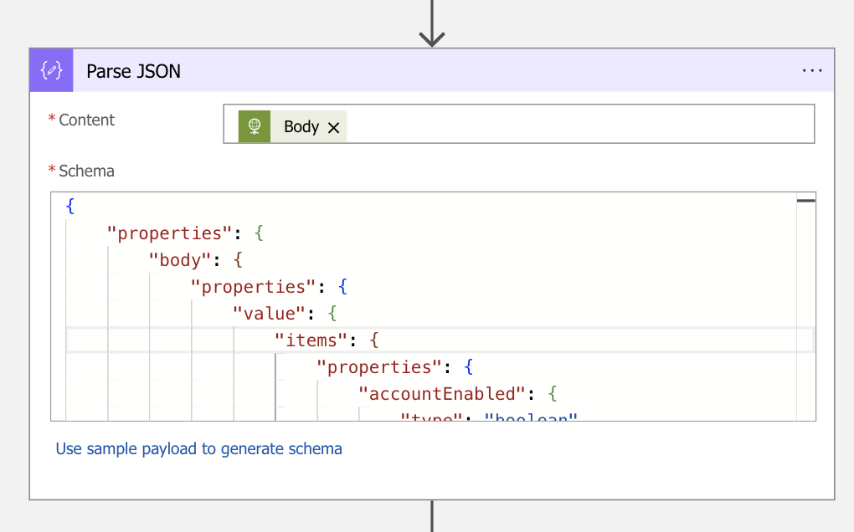Screen dimensions: 854x532
Task: Click Use sample payload to generate schema
Action: pyautogui.click(x=198, y=448)
